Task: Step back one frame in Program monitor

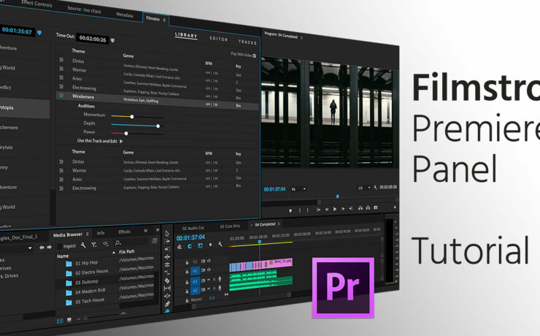Action: (326, 209)
